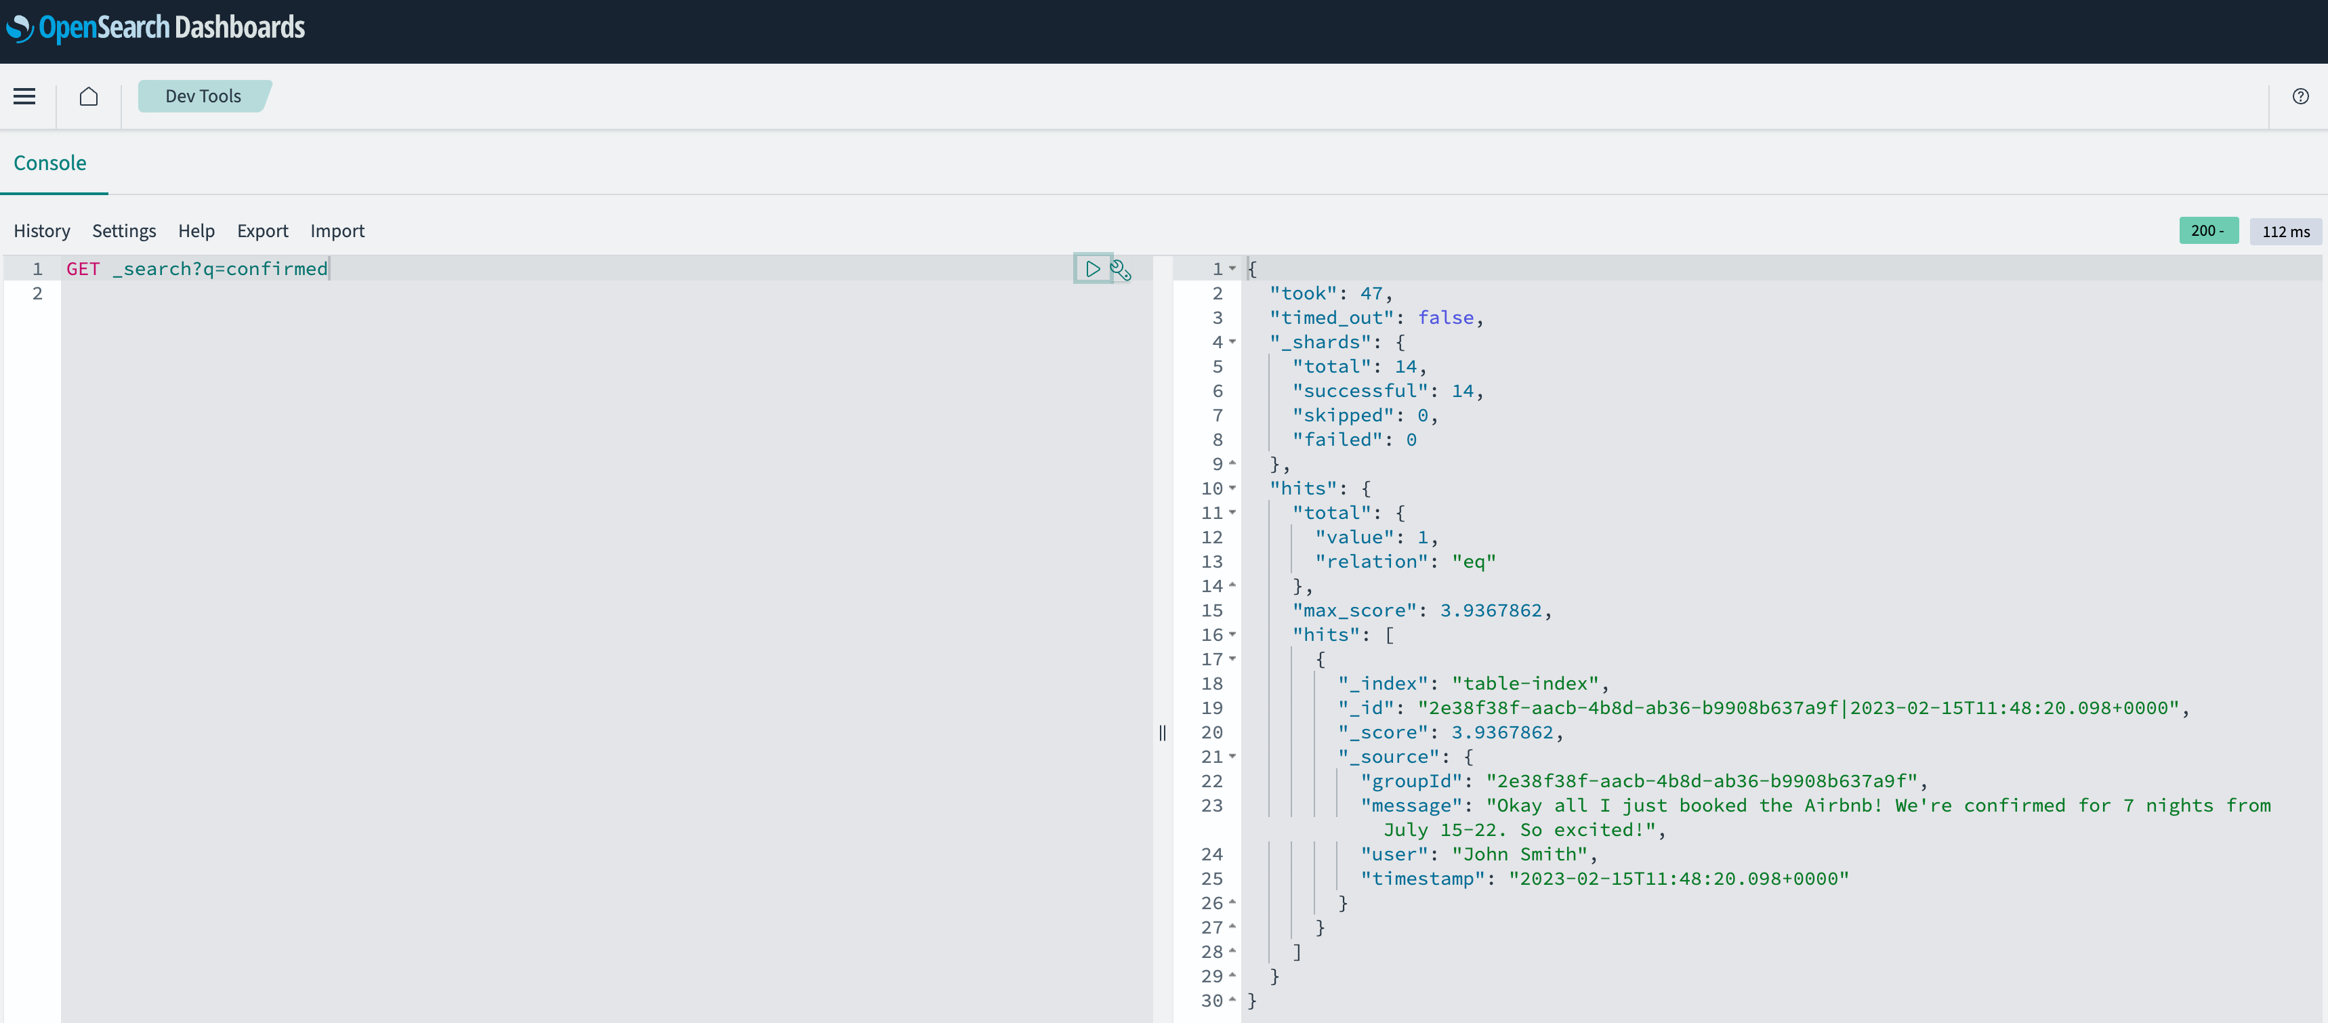
Task: Click the 112 ms response time badge
Action: click(x=2285, y=231)
